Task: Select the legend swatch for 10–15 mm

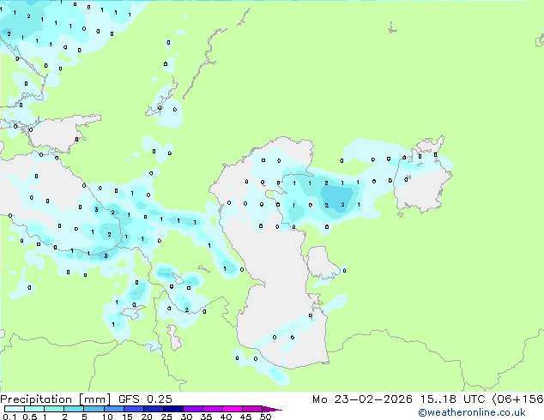Action: point(113,409)
